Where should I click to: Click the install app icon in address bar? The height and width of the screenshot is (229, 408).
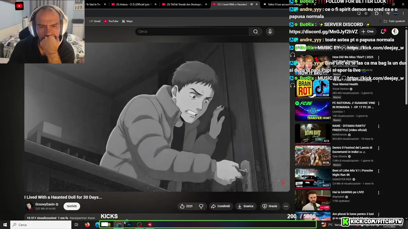[359, 13]
